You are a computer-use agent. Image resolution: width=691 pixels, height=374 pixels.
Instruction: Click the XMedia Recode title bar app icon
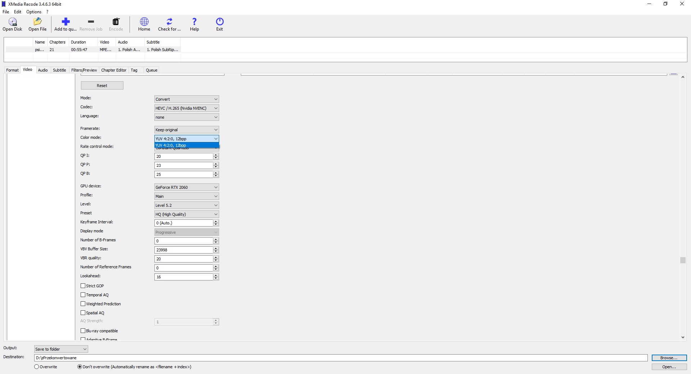4,4
